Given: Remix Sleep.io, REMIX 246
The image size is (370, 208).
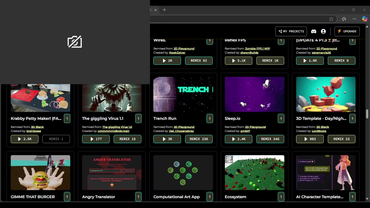Looking at the screenshot, I should tap(270, 139).
